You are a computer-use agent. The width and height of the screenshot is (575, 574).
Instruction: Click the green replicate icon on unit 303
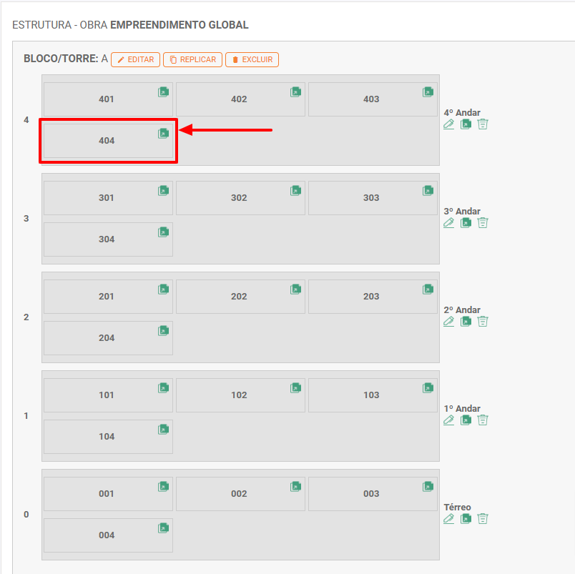[x=428, y=191]
